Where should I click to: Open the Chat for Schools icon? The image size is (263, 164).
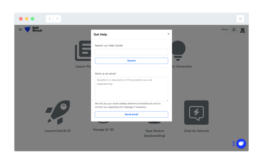point(196,113)
